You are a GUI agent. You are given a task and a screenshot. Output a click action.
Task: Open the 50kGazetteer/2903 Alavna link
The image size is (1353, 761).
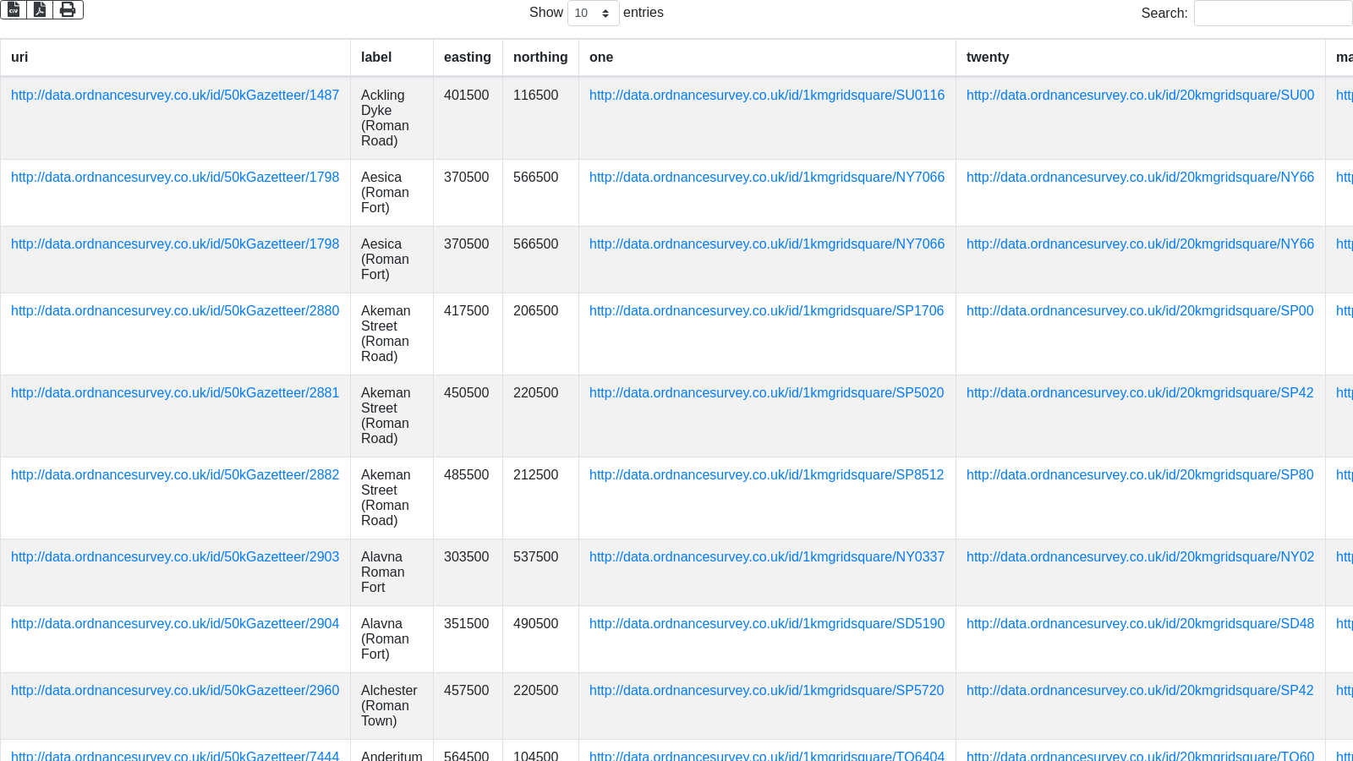pyautogui.click(x=175, y=557)
